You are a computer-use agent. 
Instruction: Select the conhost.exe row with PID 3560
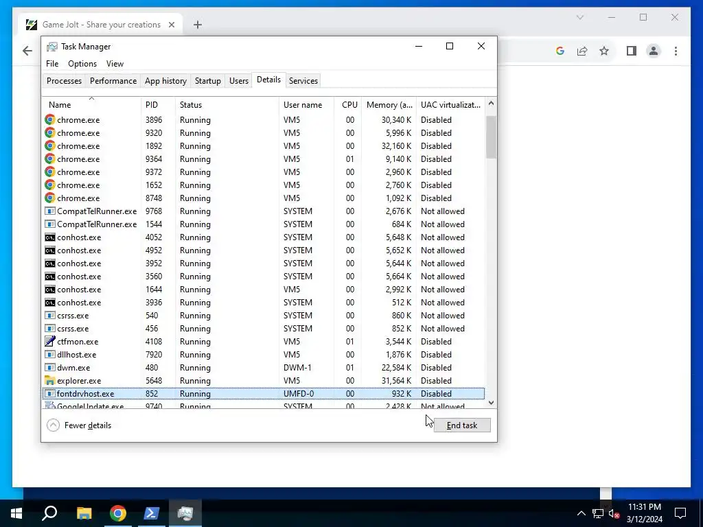click(264, 276)
